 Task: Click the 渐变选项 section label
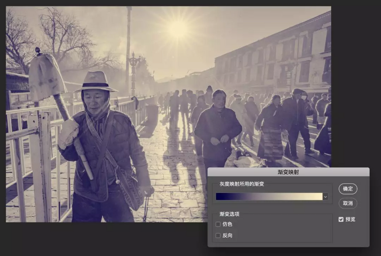[x=229, y=214]
